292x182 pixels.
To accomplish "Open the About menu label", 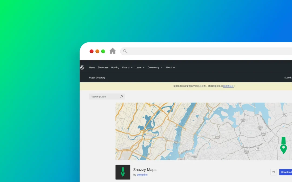I will pyautogui.click(x=168, y=67).
